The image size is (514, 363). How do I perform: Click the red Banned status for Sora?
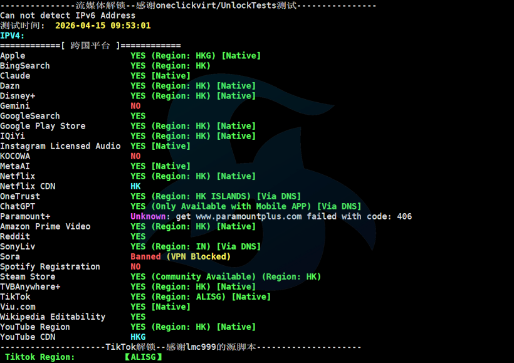click(x=145, y=256)
